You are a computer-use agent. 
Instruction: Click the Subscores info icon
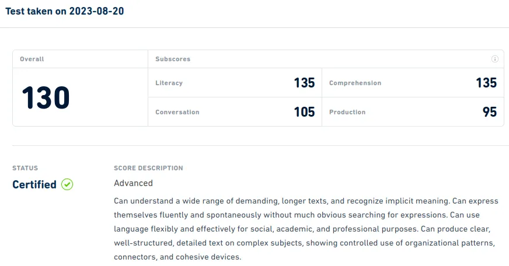(495, 59)
